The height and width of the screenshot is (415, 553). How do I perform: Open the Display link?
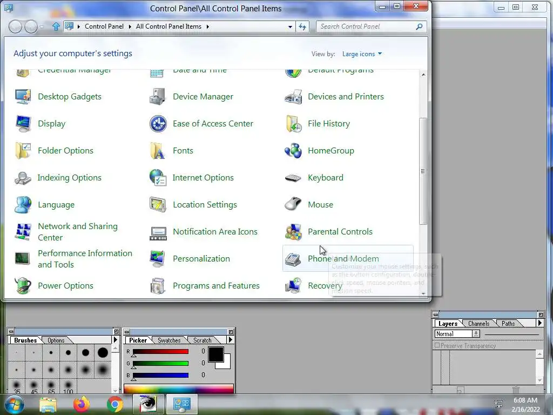[x=51, y=124]
